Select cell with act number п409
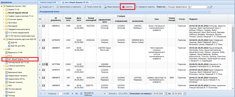This screenshot has width=235, height=97. tap(68, 26)
